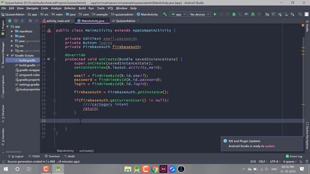Close the MainActivity.java tab
310x174 pixels.
[x=107, y=21]
